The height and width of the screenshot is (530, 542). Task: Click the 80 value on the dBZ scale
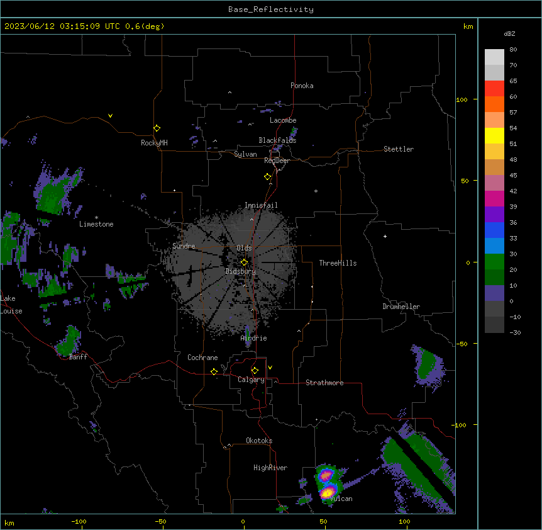[x=513, y=50]
